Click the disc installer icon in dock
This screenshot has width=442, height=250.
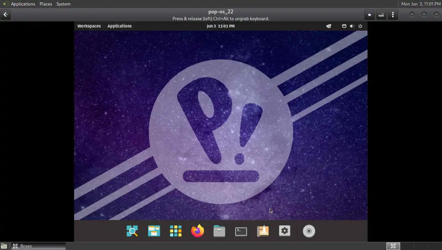click(x=309, y=231)
